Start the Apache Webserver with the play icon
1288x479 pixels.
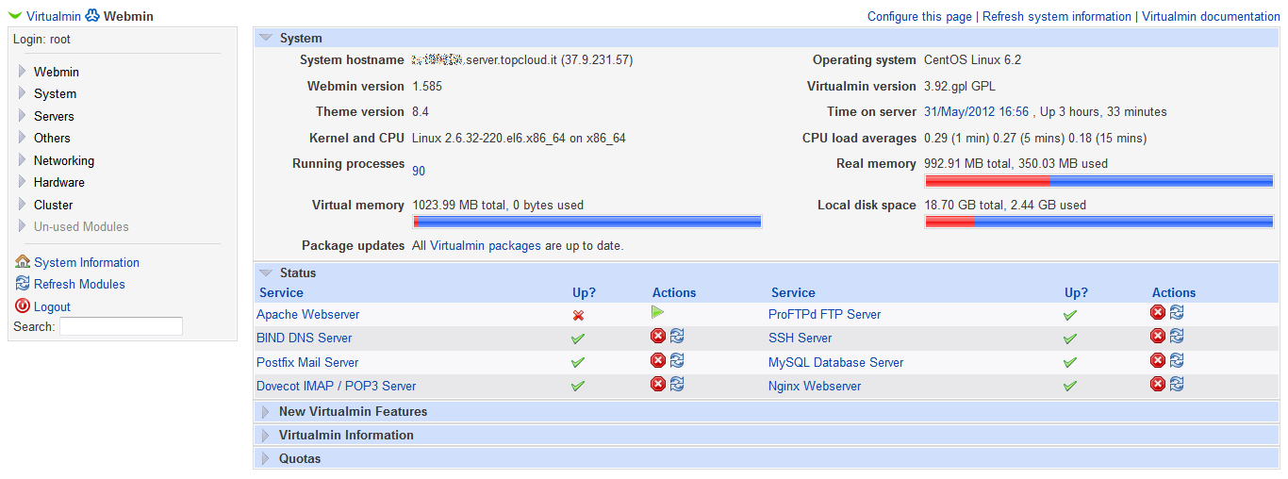pyautogui.click(x=657, y=311)
